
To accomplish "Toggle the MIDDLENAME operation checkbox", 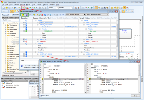I will click(x=24, y=31).
